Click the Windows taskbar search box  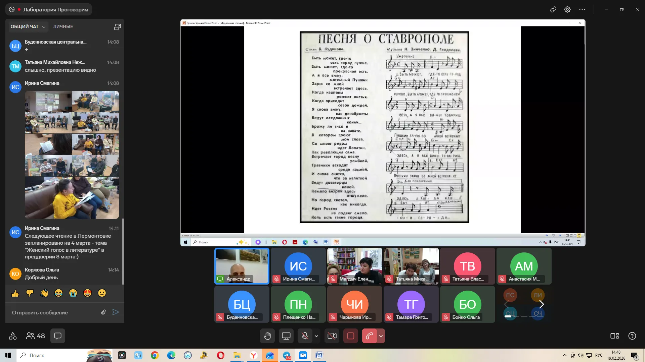(x=64, y=355)
